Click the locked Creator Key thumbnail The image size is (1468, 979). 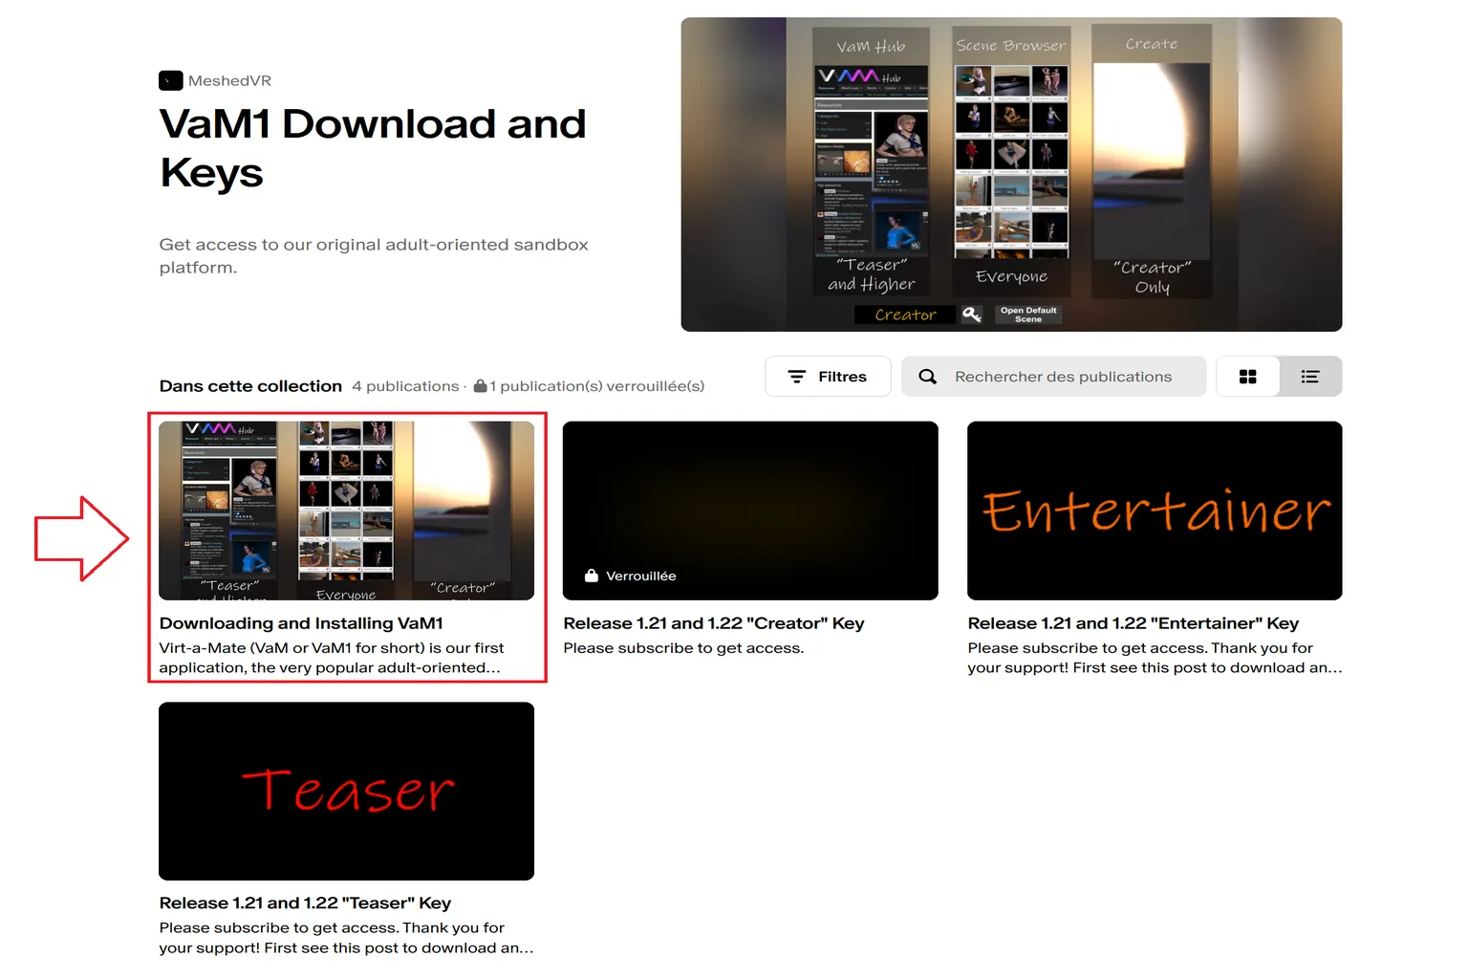(750, 511)
